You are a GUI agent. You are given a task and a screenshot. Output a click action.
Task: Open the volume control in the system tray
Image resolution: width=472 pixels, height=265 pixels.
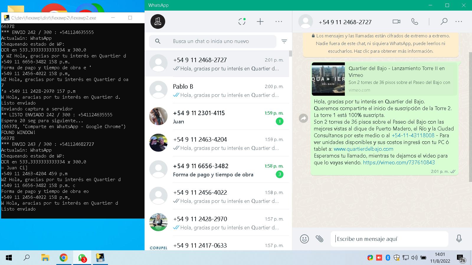[414, 258]
